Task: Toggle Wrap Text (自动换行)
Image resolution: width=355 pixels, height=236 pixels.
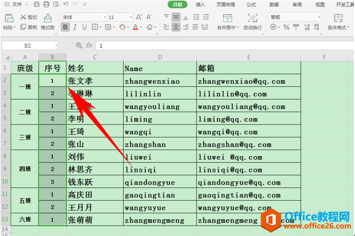Action: [x=253, y=22]
